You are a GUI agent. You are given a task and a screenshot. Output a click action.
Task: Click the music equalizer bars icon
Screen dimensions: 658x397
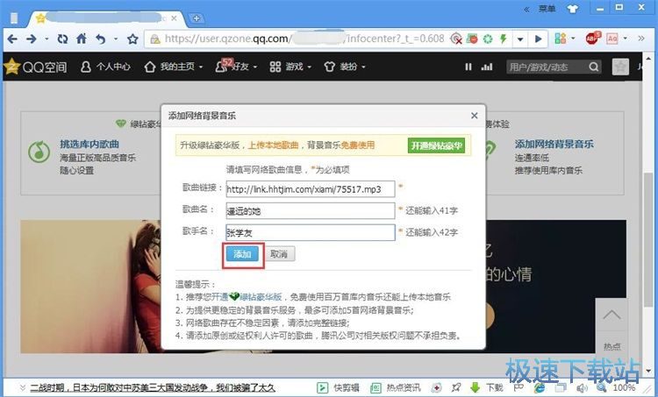(x=487, y=67)
